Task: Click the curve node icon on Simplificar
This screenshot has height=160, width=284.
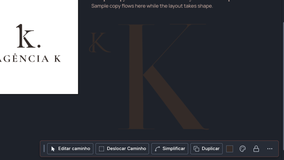Action: tap(157, 149)
